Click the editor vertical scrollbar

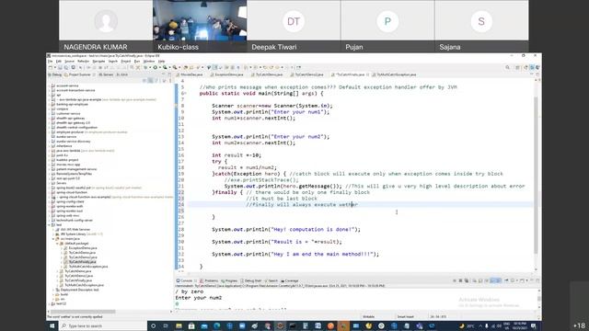(x=536, y=175)
